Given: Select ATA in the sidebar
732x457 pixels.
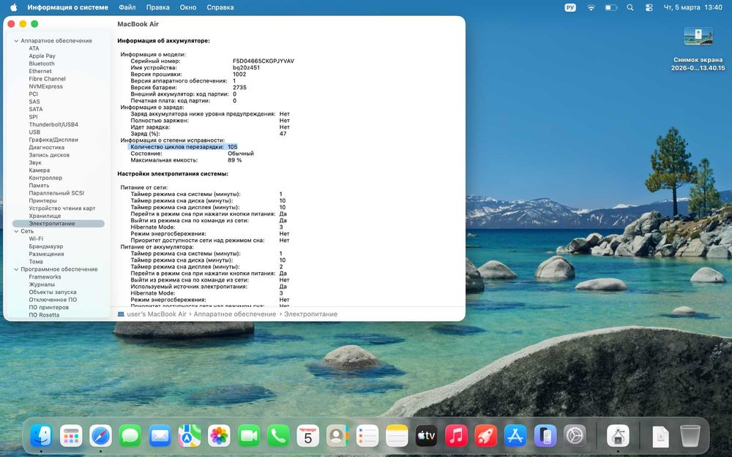Looking at the screenshot, I should click(34, 48).
